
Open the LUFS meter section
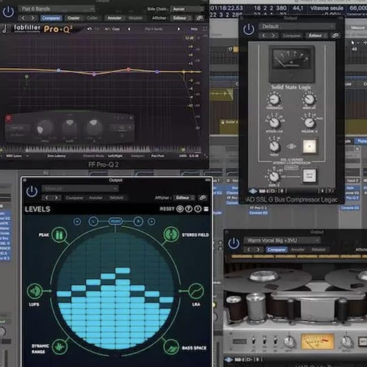(34, 291)
